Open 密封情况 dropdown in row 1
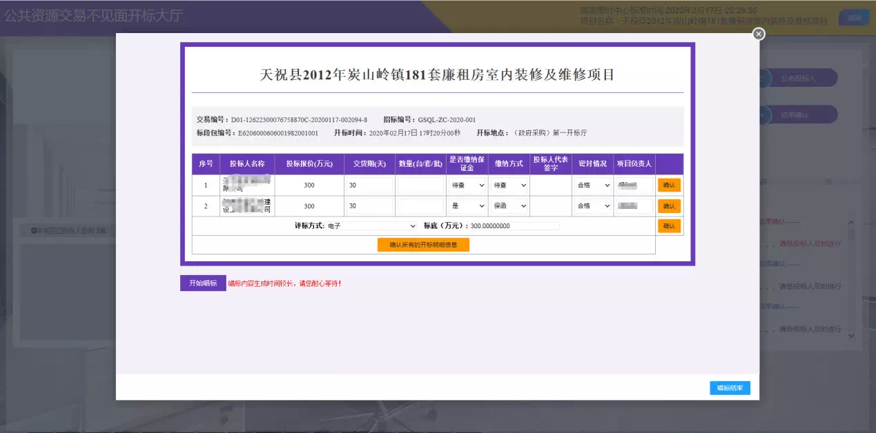 click(593, 185)
